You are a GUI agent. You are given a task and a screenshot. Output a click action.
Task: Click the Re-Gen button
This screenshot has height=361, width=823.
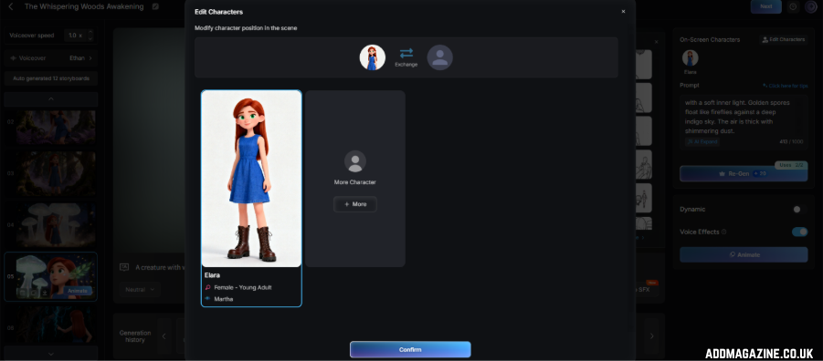click(744, 173)
